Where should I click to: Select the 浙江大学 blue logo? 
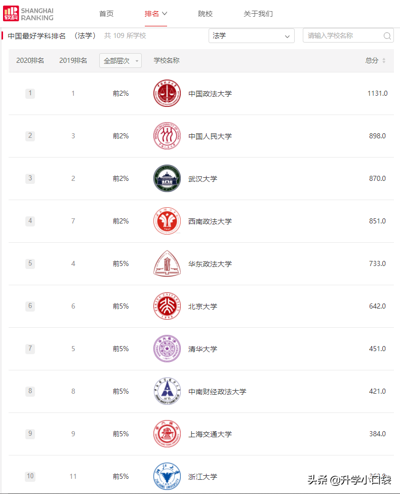click(167, 476)
